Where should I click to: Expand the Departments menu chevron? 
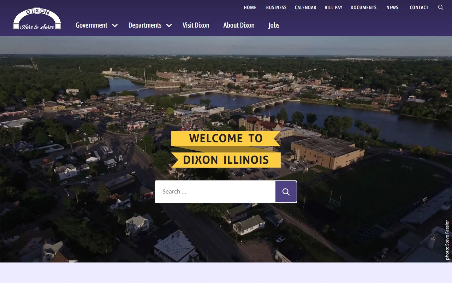[169, 25]
